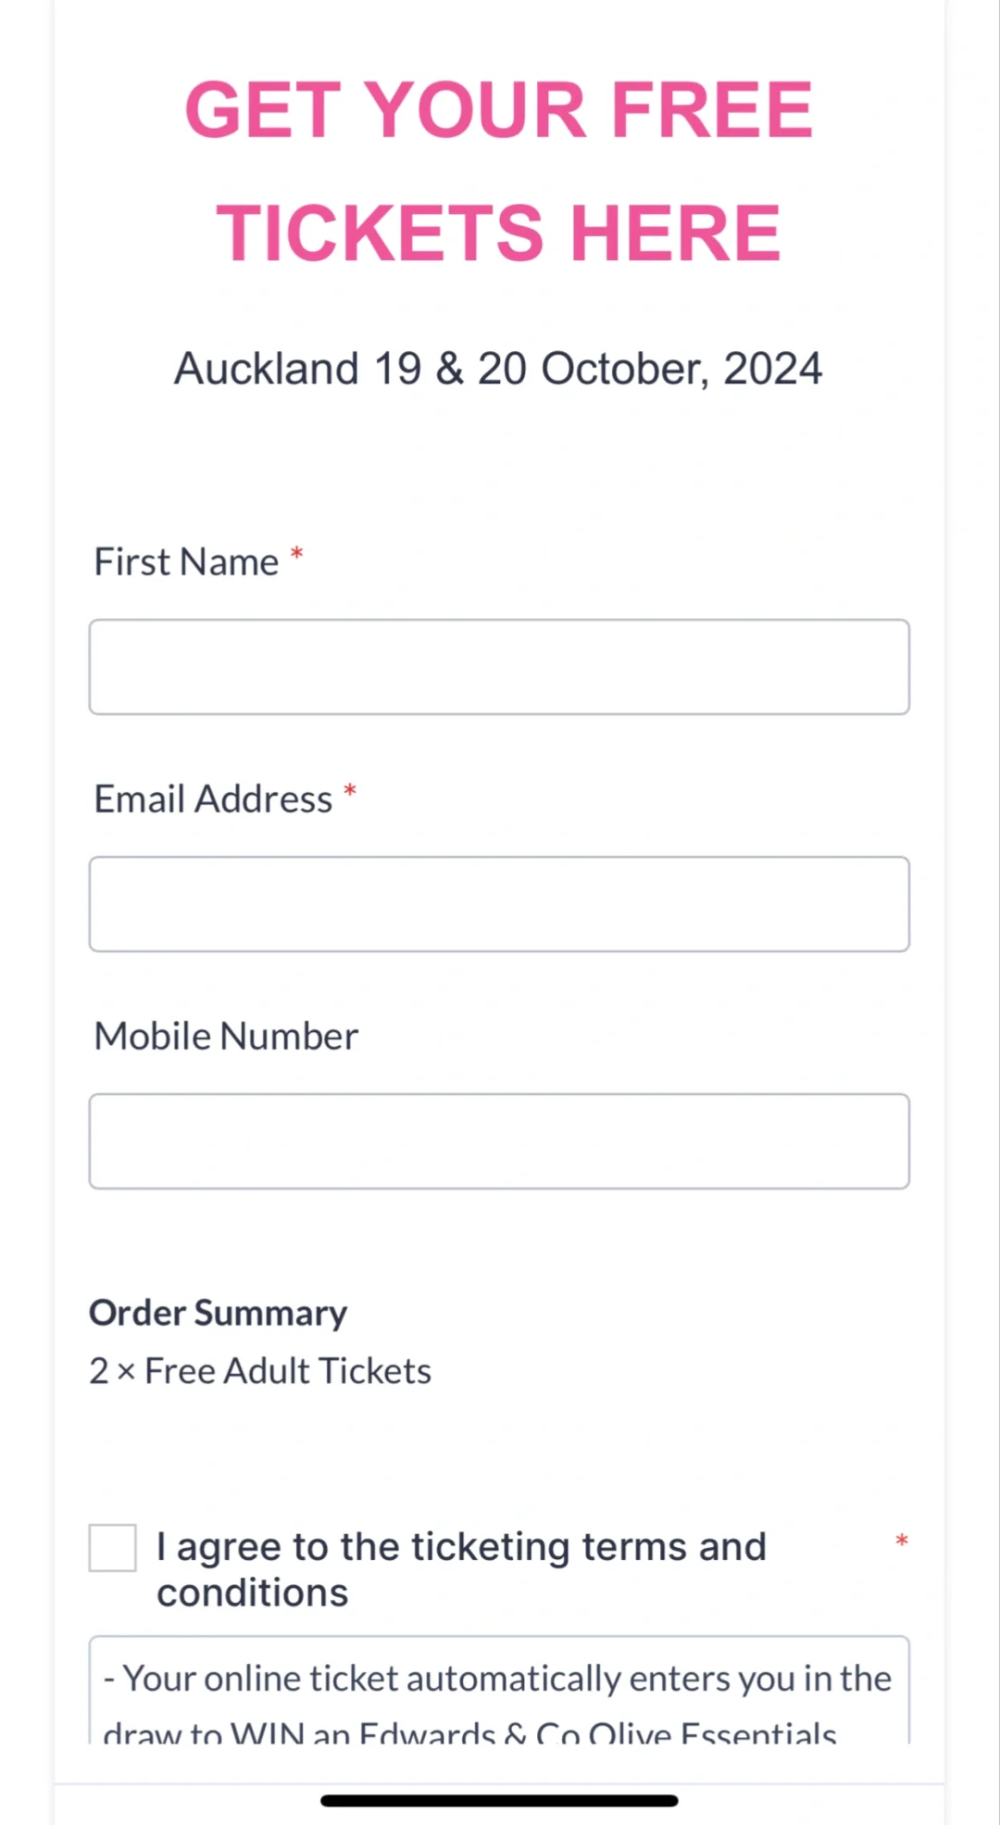
Task: Click the red asterisk right of terms label
Action: (902, 1541)
